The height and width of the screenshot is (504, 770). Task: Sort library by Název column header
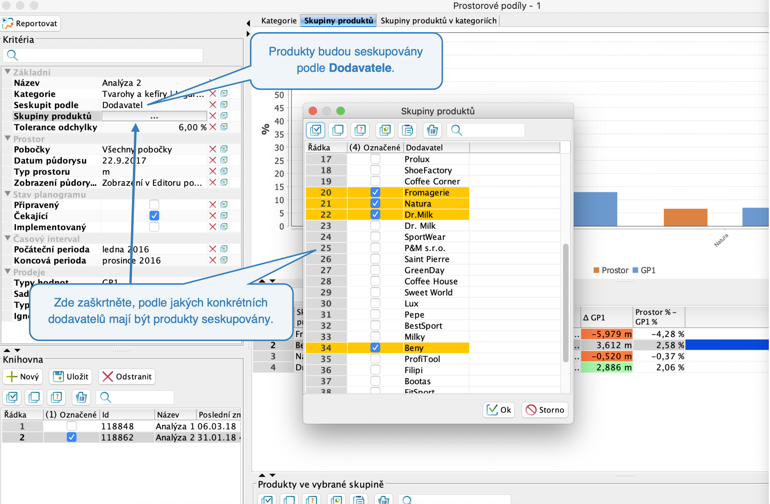click(x=175, y=415)
